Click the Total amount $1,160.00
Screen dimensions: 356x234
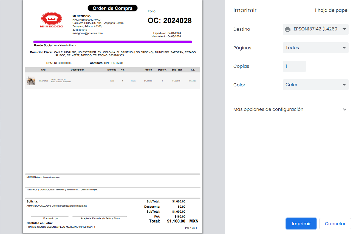pos(176,221)
